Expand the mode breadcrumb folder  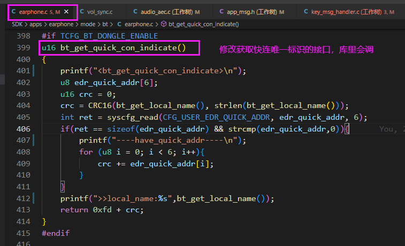pyautogui.click(x=88, y=24)
